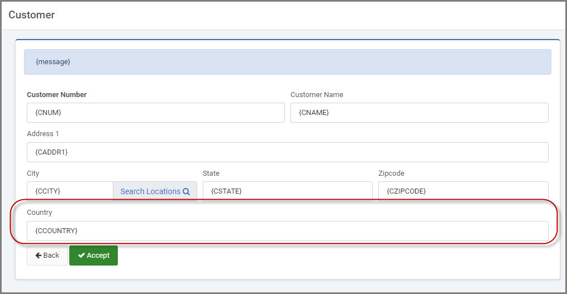Screen dimensions: 567x294
Task: Click the magnifying glass search icon
Action: (186, 191)
